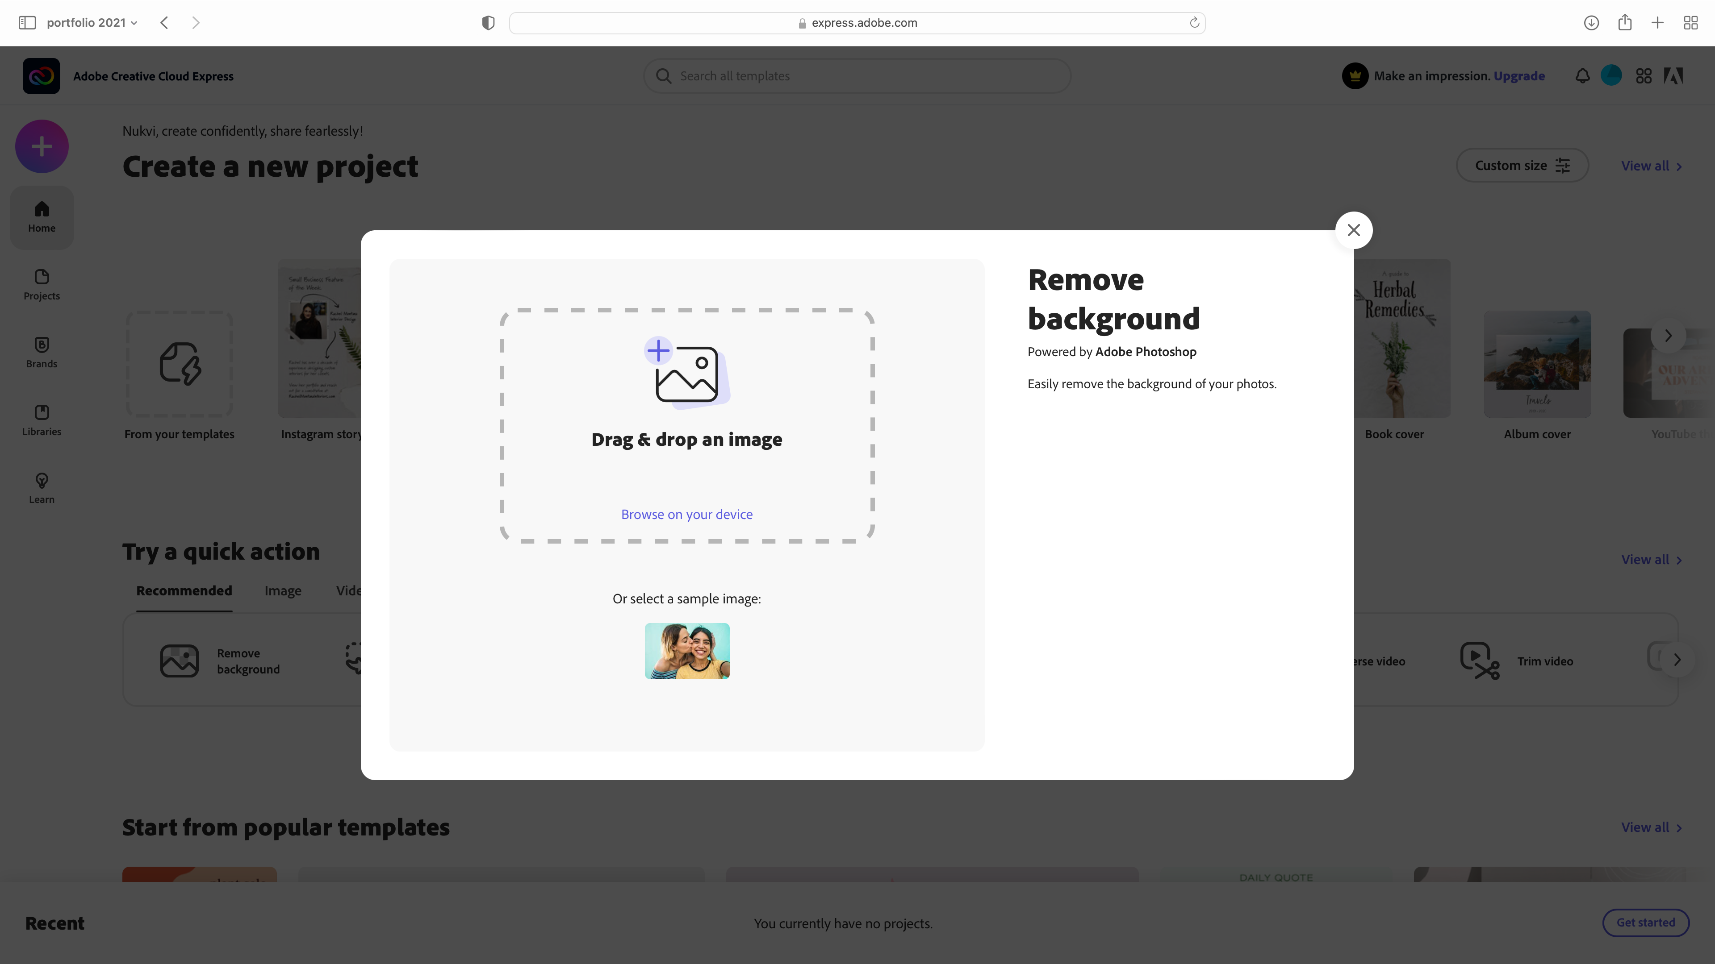Focus the Search all templates field

click(857, 76)
